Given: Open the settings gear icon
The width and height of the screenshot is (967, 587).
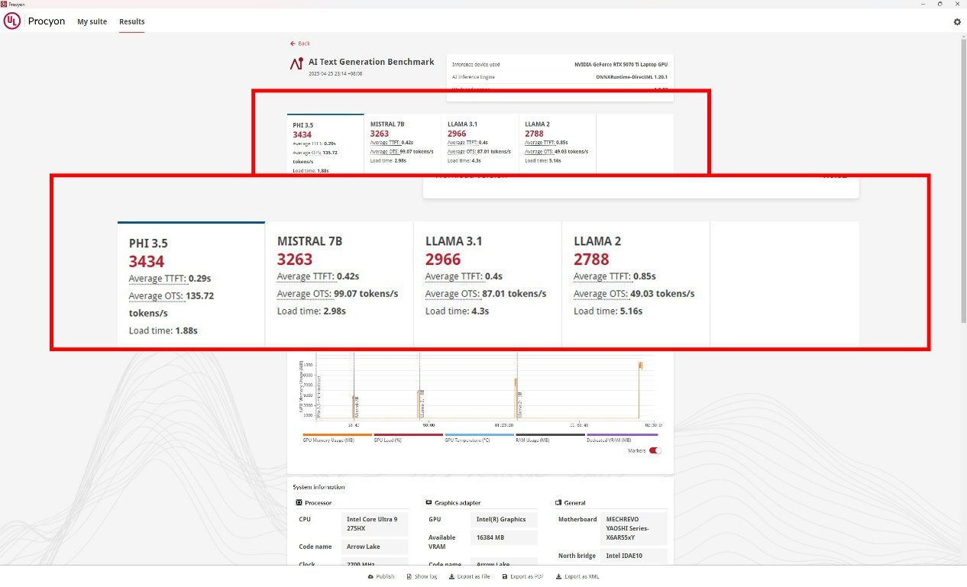Looking at the screenshot, I should click(x=957, y=22).
